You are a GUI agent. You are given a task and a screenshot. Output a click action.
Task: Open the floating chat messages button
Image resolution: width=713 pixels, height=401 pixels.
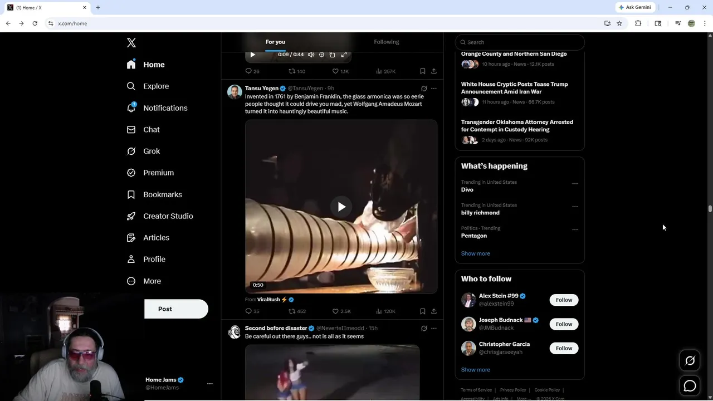pos(690,385)
